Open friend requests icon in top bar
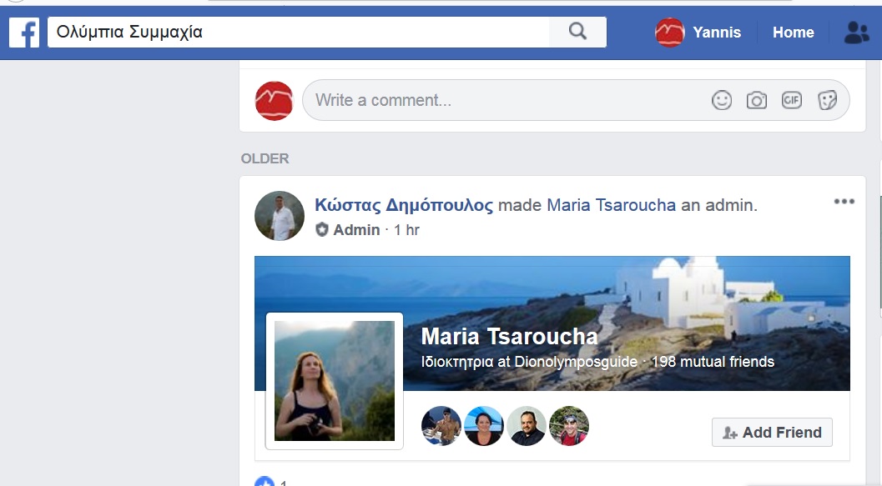Viewport: 882px width, 486px height. click(856, 33)
